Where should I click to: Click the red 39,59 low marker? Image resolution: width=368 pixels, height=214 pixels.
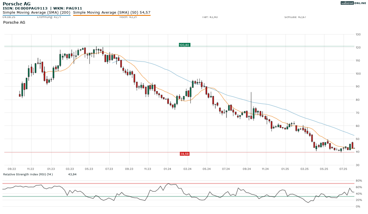point(184,154)
